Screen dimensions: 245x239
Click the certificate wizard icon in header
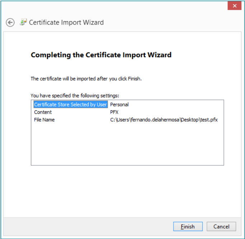[x=23, y=22]
